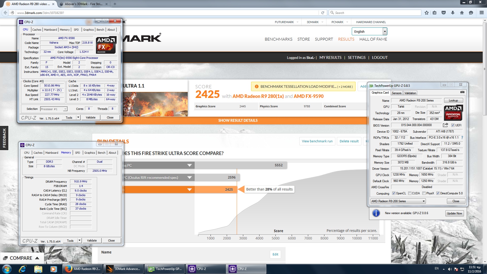
Task: Toggle the CUDA checkbox in GPU-Z
Action: (410, 193)
